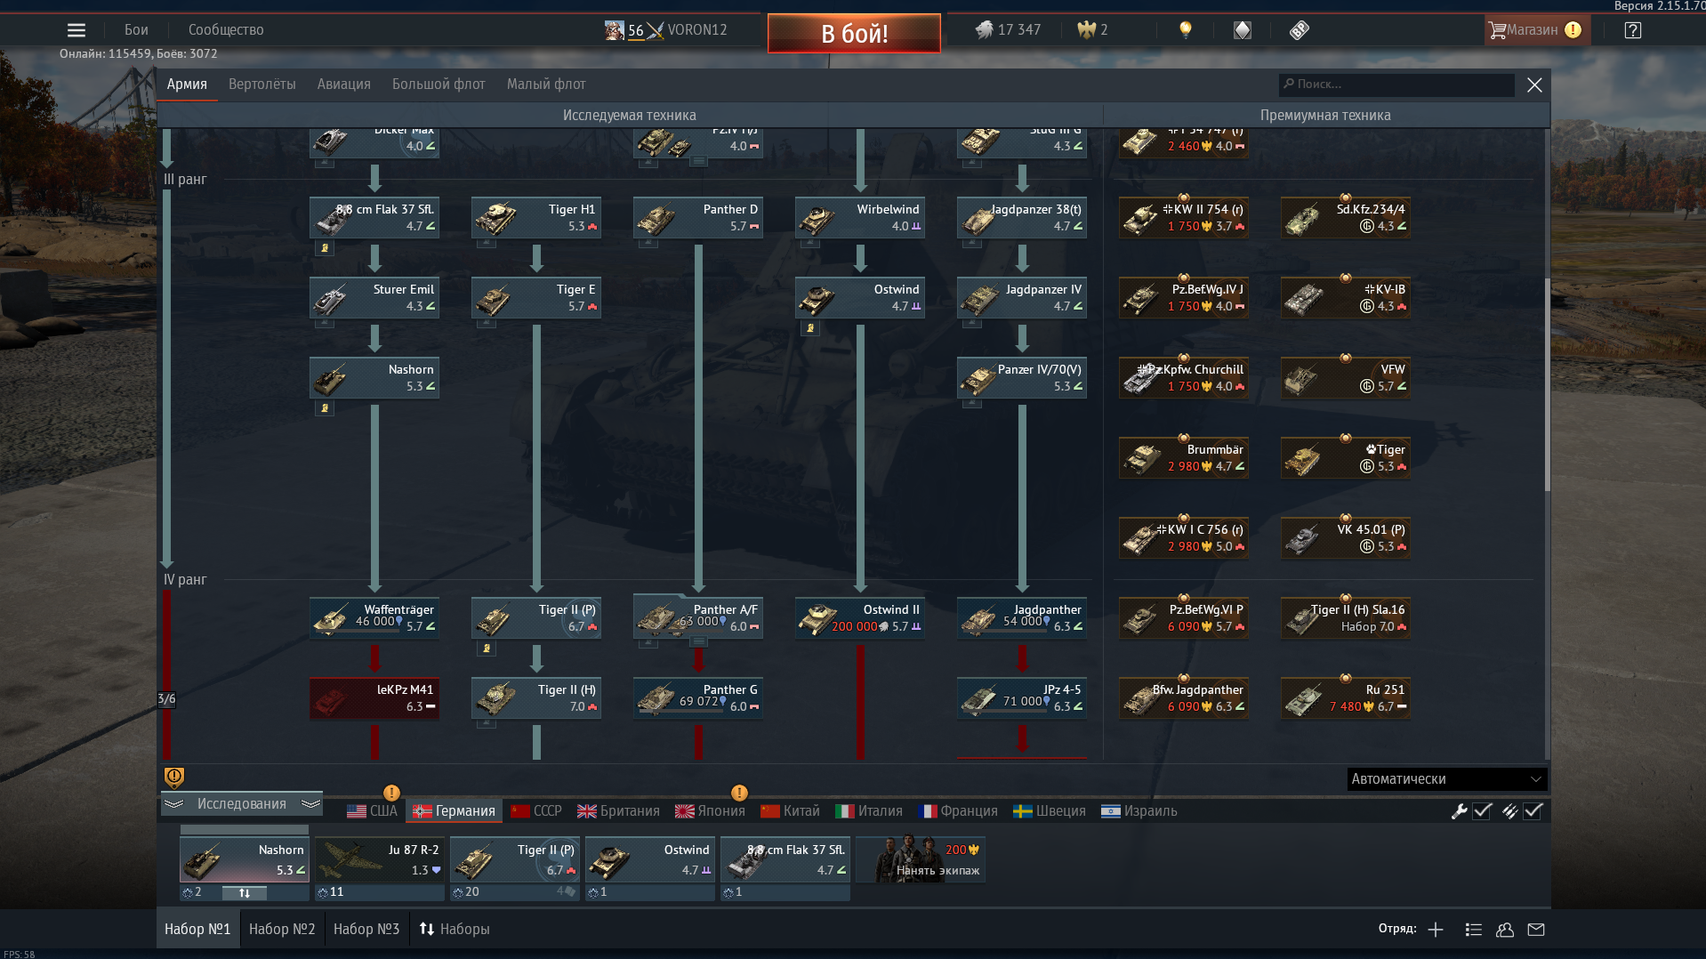1706x959 pixels.
Task: Open the help question mark icon
Action: point(1632,30)
